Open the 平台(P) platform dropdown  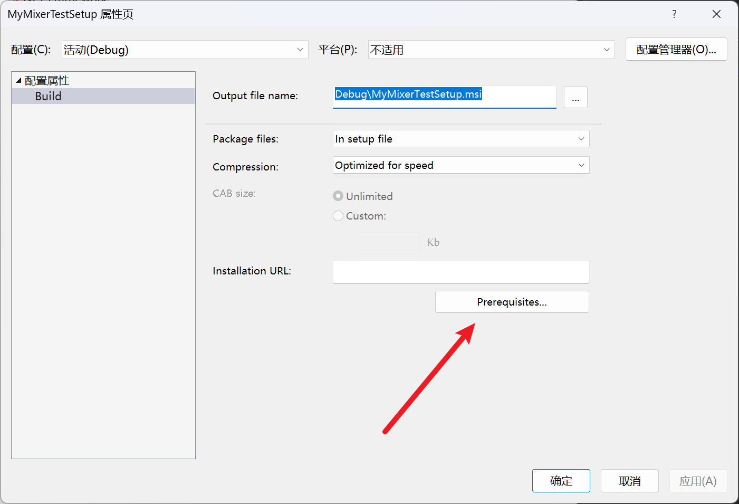tap(491, 50)
